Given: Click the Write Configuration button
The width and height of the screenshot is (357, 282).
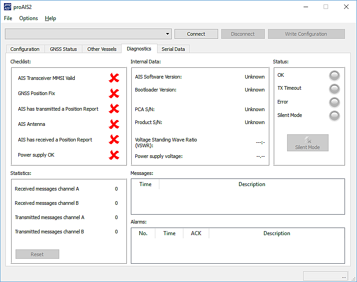Looking at the screenshot, I should 306,34.
